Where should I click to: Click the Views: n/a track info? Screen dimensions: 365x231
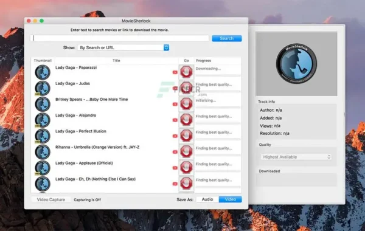coord(270,126)
